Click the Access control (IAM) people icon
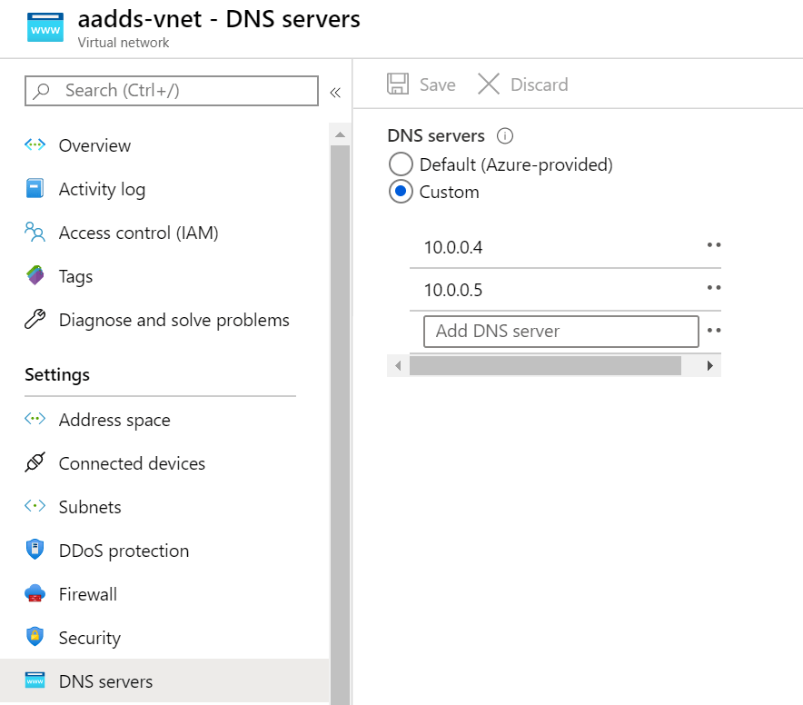 tap(35, 233)
